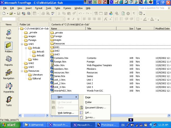Screen dimensions: 171x128
Task: Click the Increase Font Size icon
Action: tap(105, 19)
